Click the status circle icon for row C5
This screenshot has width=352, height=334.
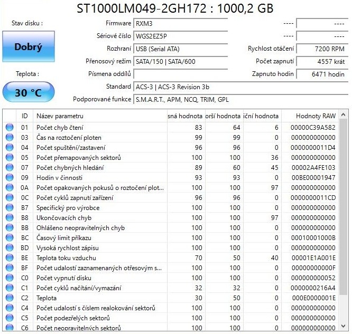coord(10,318)
